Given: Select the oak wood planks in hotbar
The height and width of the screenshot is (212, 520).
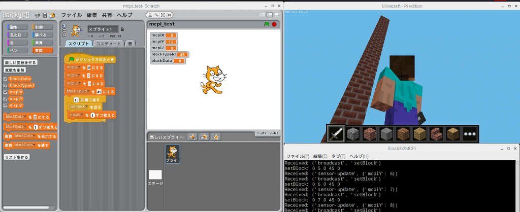Looking at the screenshot, I should [420, 134].
